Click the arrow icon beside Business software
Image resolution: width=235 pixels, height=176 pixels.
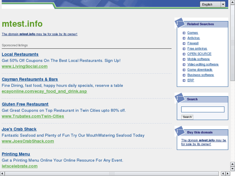click(x=184, y=75)
